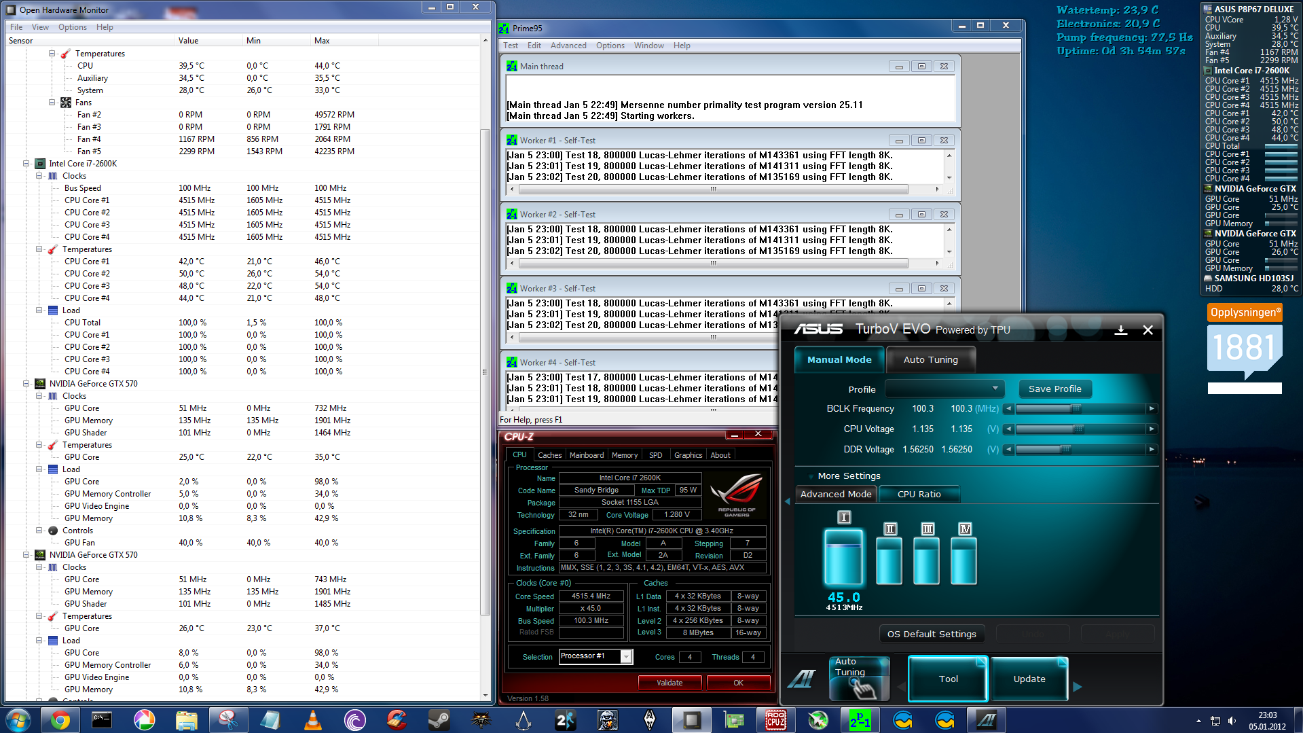Switch to the ASUS AI Suite taskbar icon
Viewport: 1303px width, 733px height.
987,720
